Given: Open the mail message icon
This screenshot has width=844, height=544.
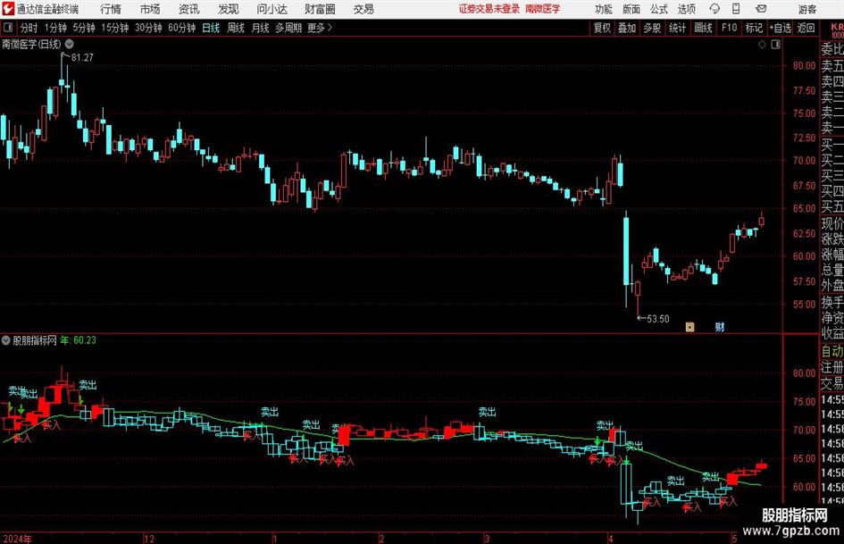Looking at the screenshot, I should tap(761, 9).
